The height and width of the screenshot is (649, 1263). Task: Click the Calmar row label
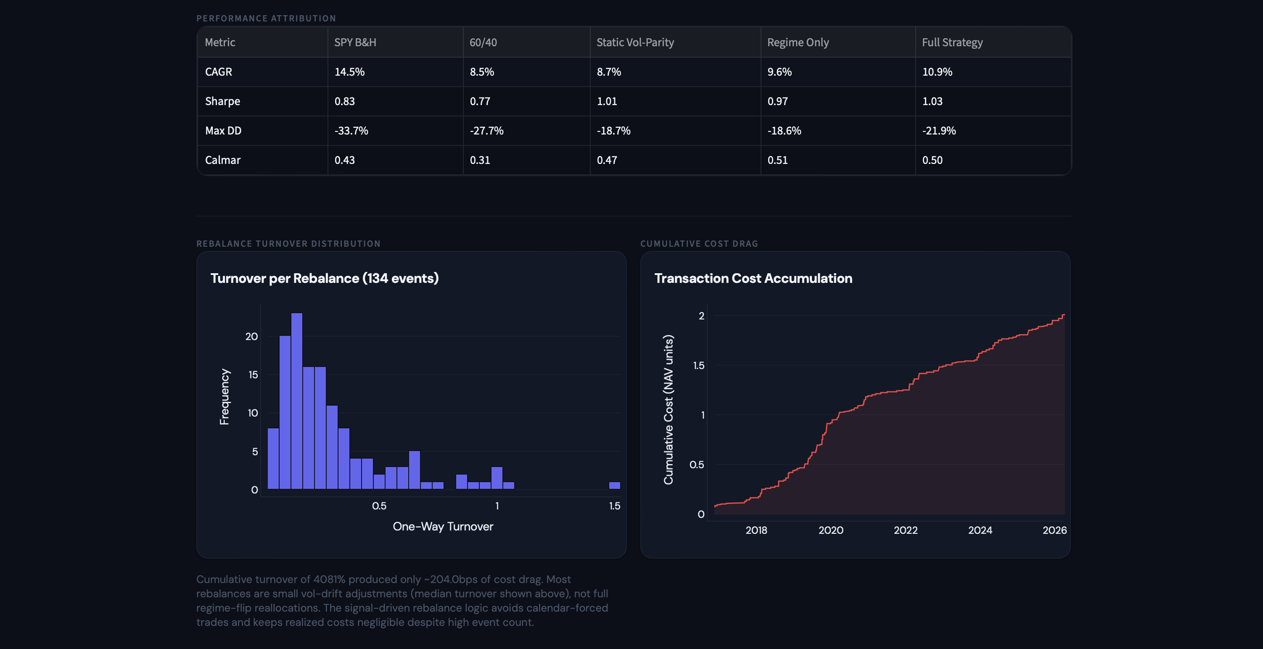(x=222, y=160)
